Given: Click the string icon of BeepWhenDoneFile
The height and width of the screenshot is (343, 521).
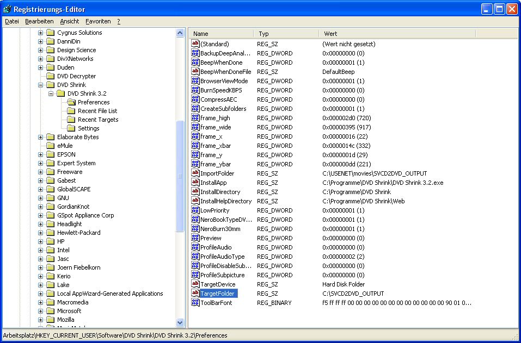Looking at the screenshot, I should [x=195, y=72].
